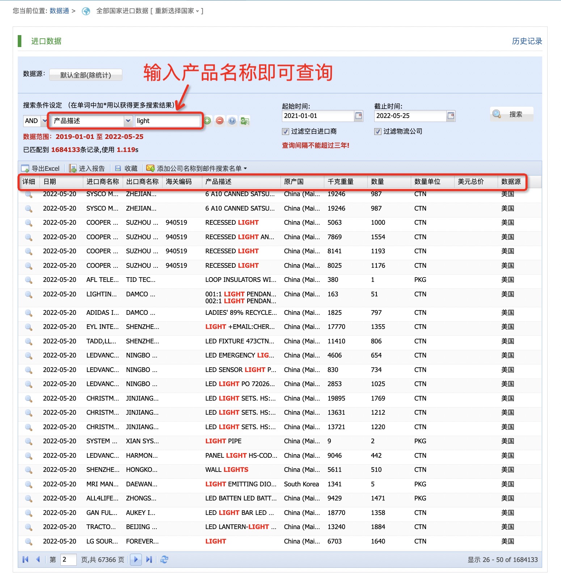The image size is (561, 579).
Task: Click the 默认全部(除统计) data source button
Action: click(x=86, y=75)
